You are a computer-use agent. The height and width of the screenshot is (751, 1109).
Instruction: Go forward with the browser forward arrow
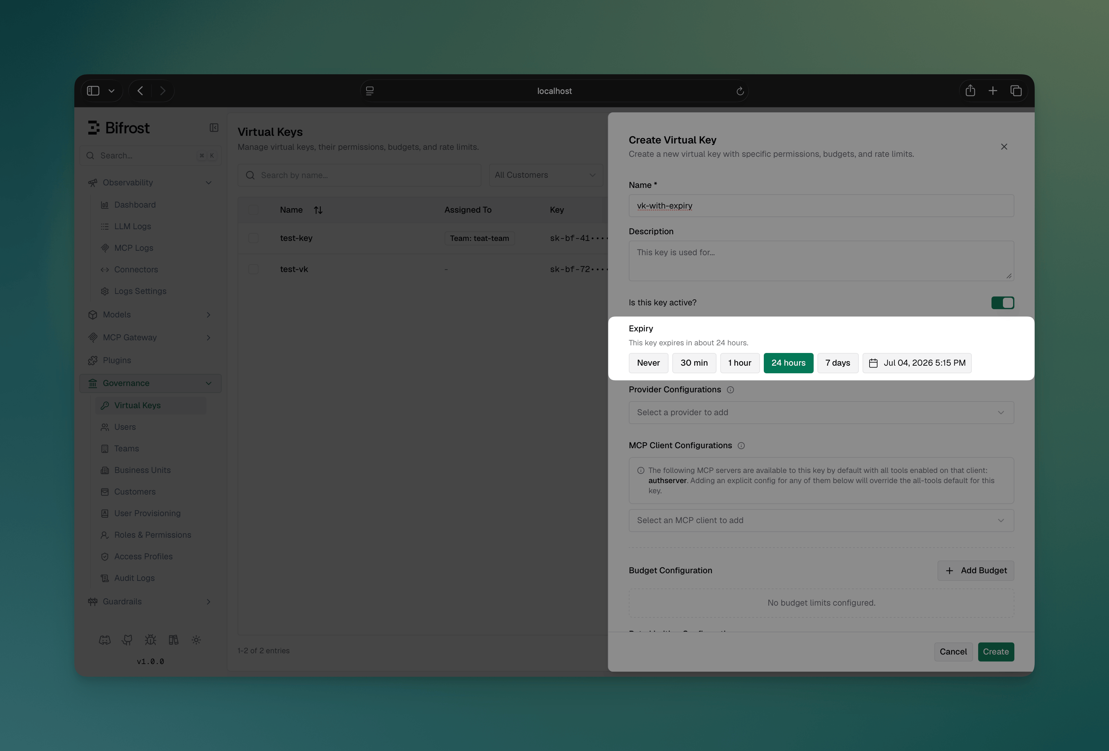163,90
